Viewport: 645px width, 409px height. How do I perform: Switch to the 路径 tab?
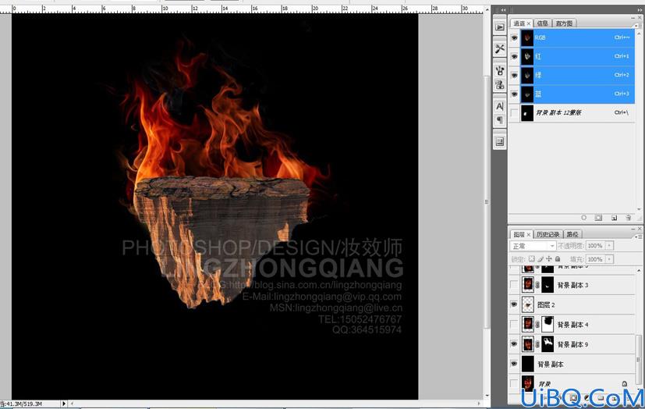(x=572, y=234)
